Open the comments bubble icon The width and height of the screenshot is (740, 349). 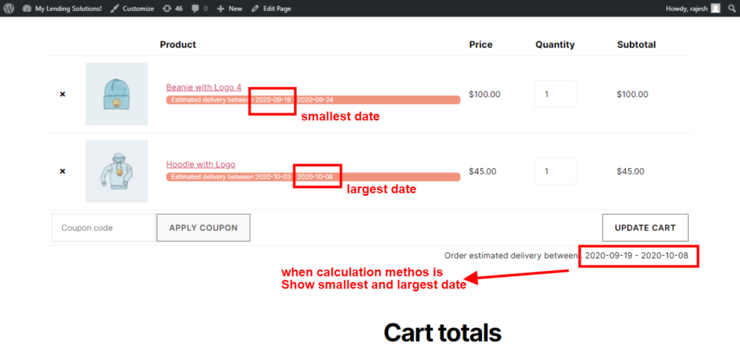pyautogui.click(x=199, y=8)
